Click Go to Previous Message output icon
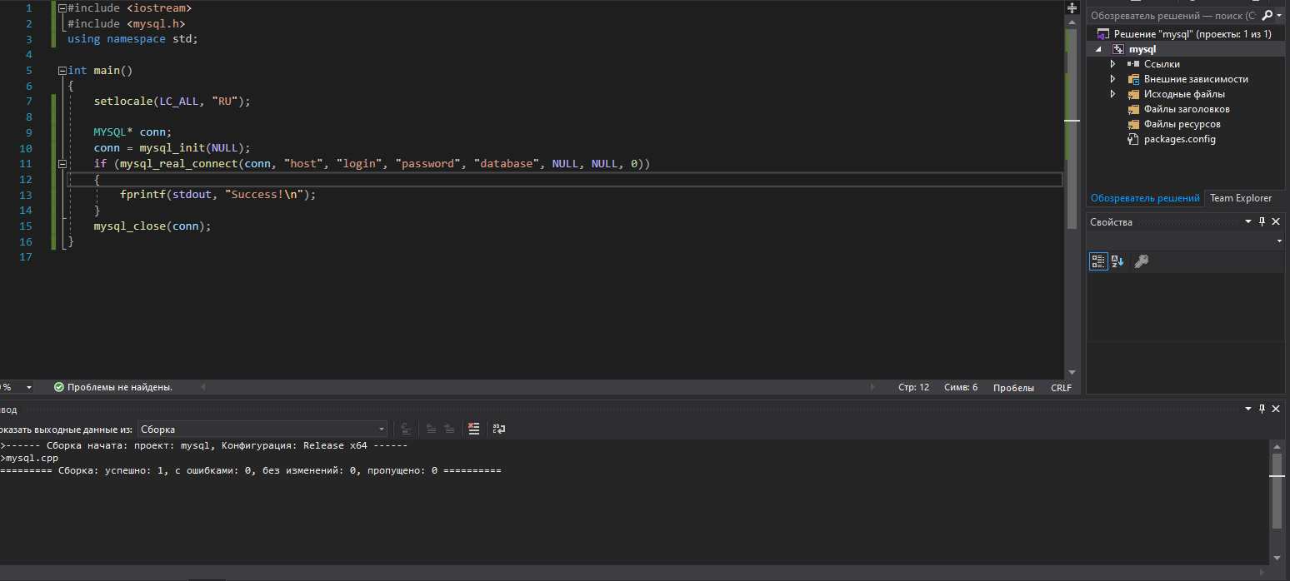Image resolution: width=1290 pixels, height=581 pixels. (431, 429)
